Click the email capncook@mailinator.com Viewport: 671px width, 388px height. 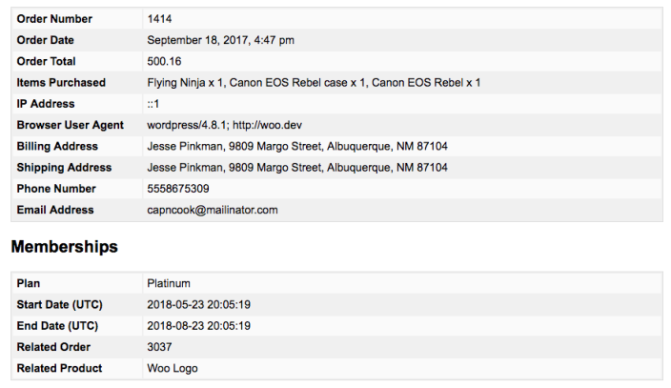(x=213, y=210)
